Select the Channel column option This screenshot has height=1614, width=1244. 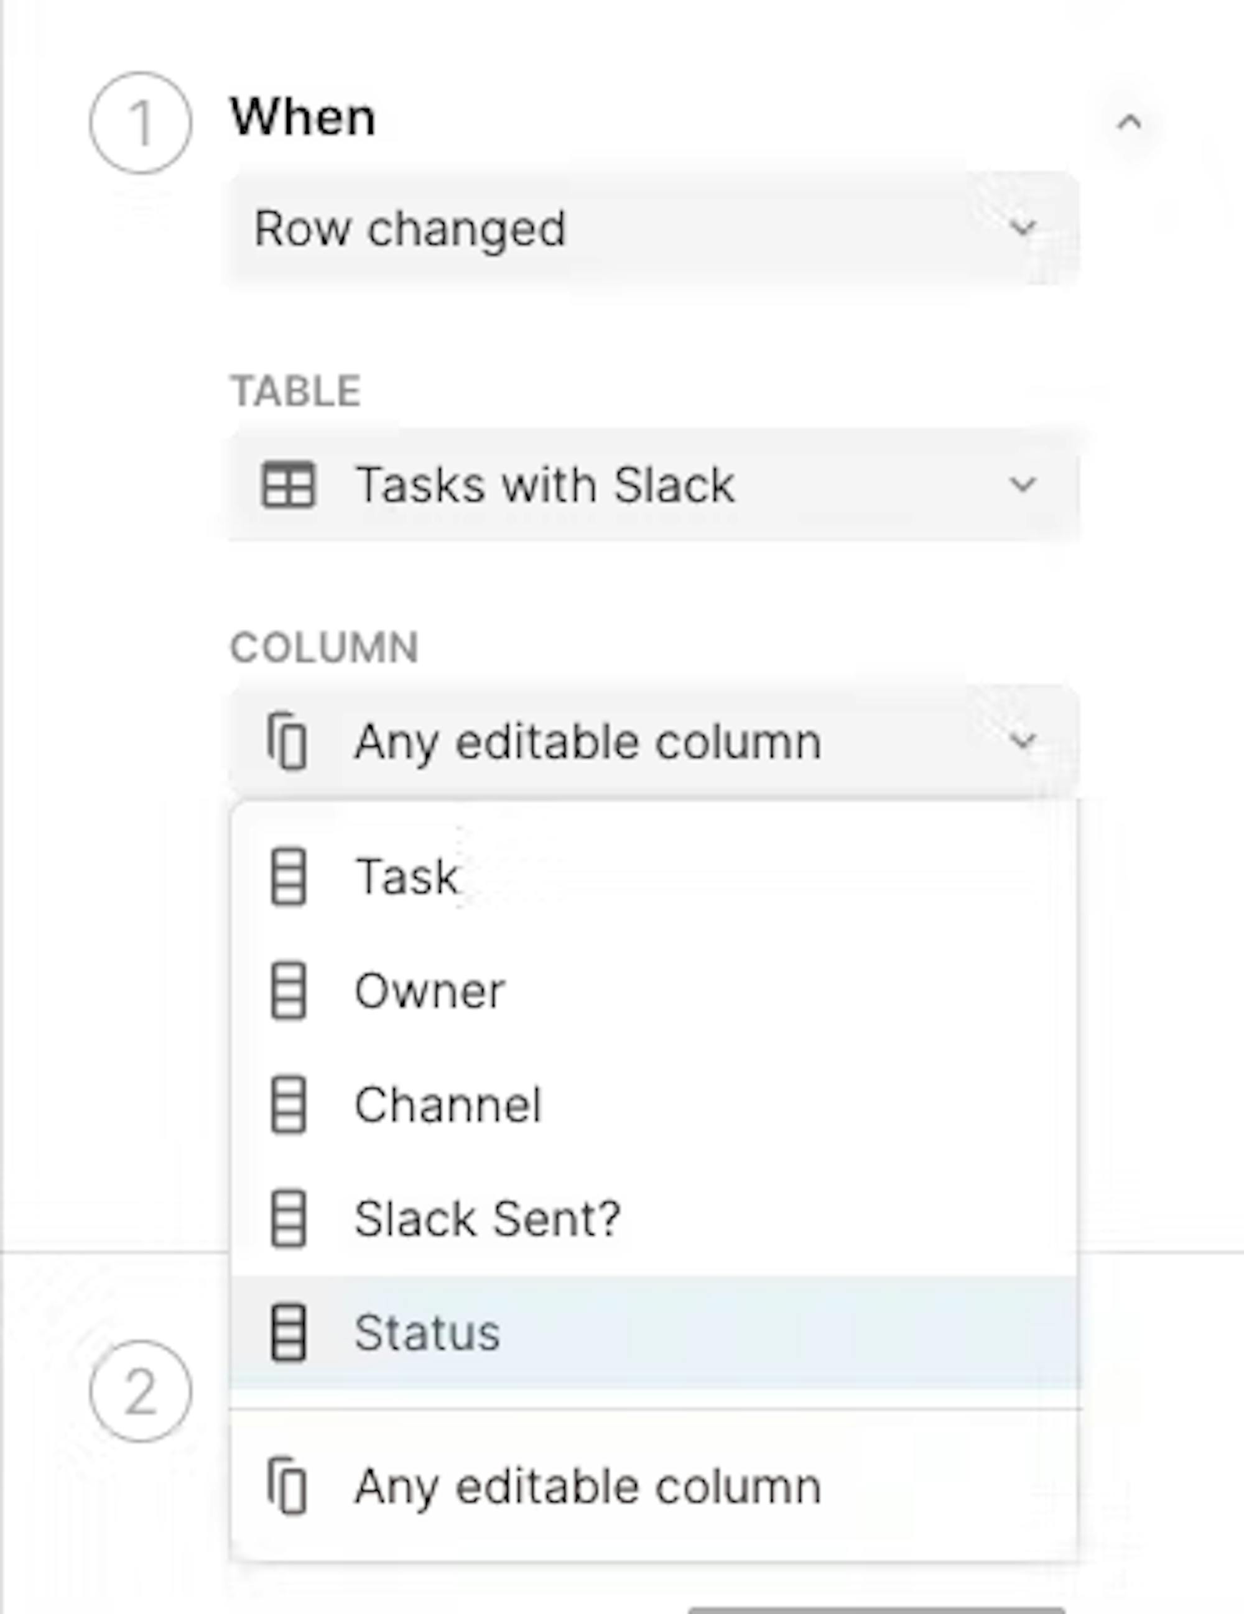654,1105
